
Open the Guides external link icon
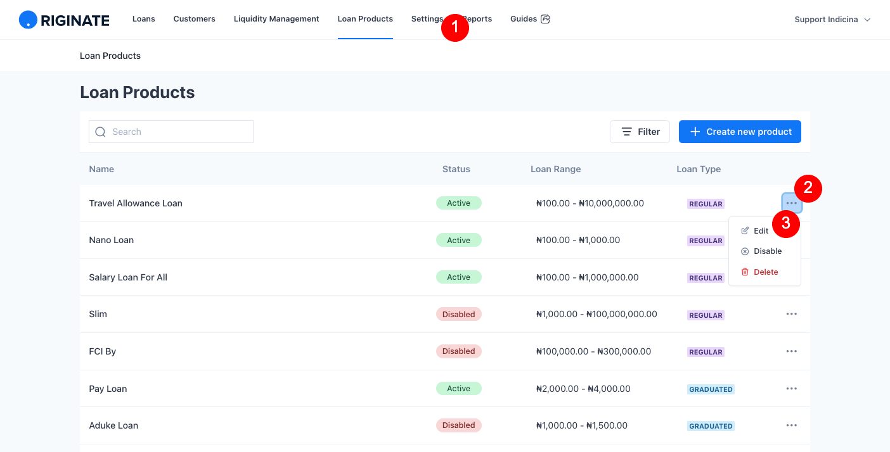click(x=545, y=19)
